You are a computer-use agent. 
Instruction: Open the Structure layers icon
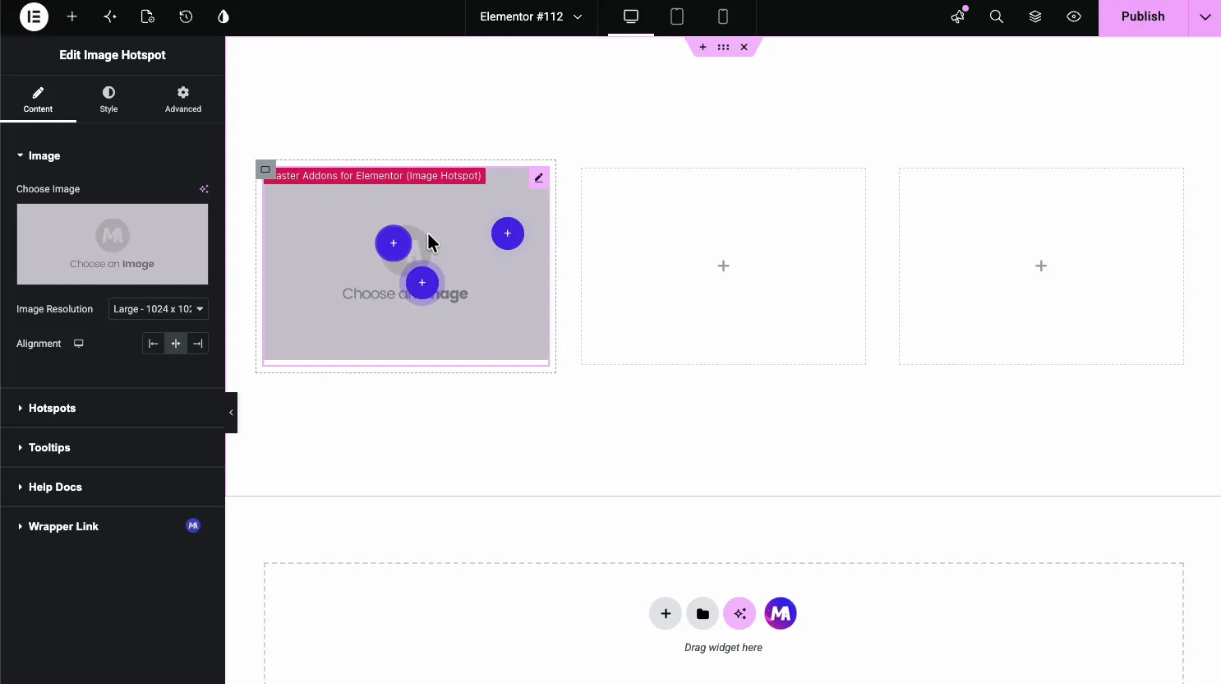pos(1035,16)
